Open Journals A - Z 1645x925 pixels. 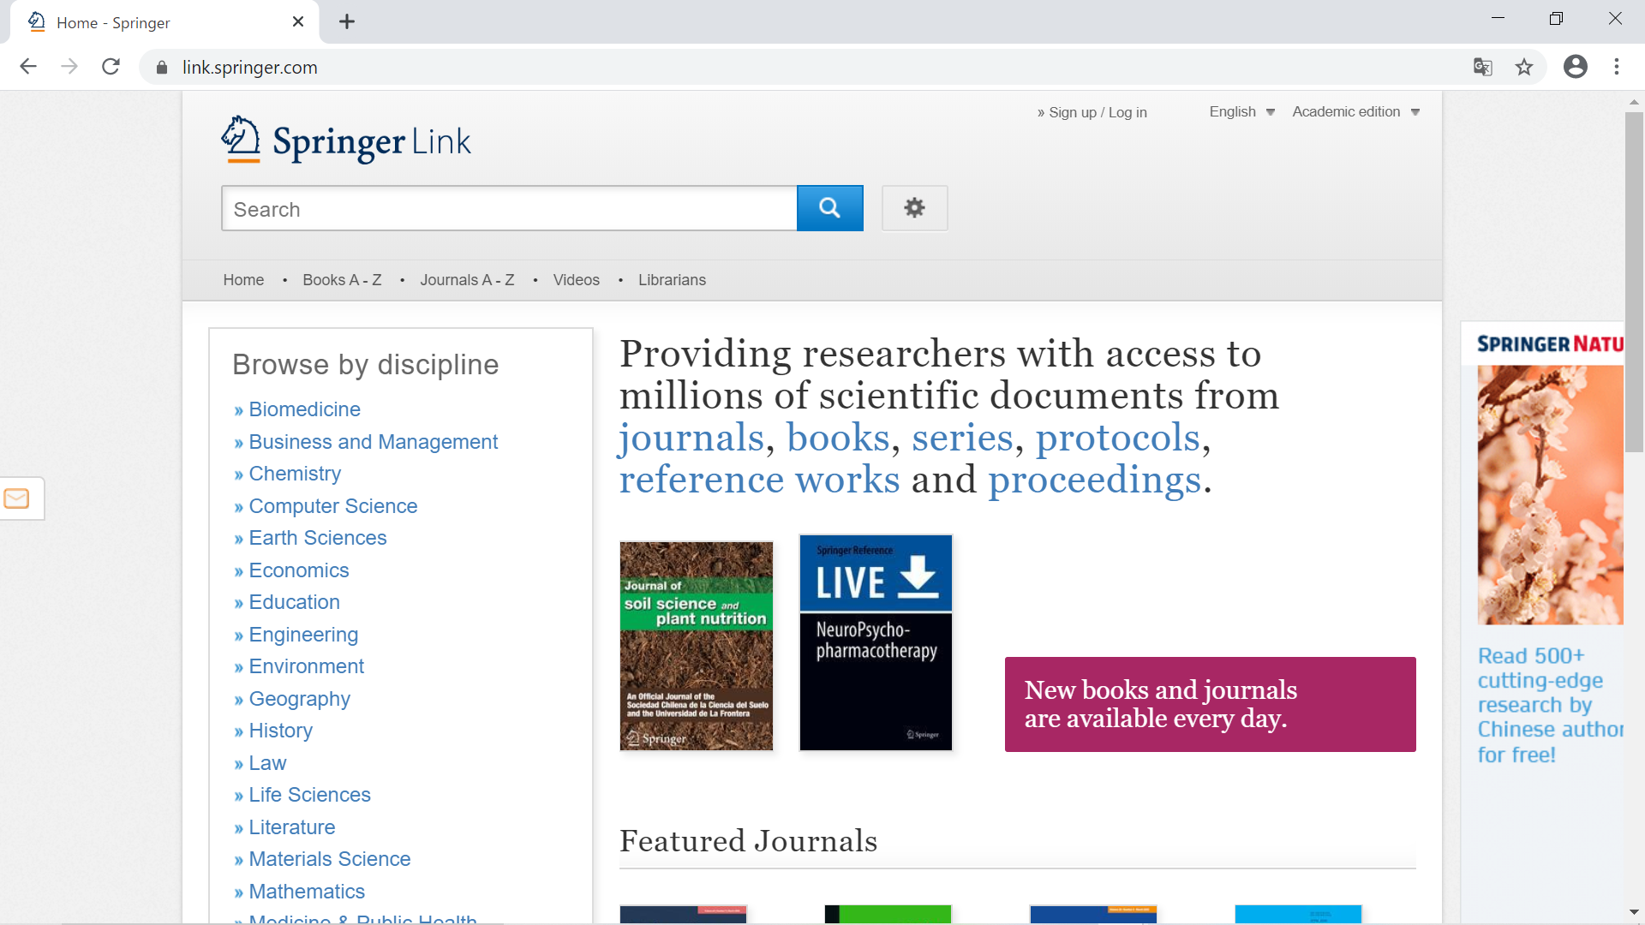tap(467, 280)
